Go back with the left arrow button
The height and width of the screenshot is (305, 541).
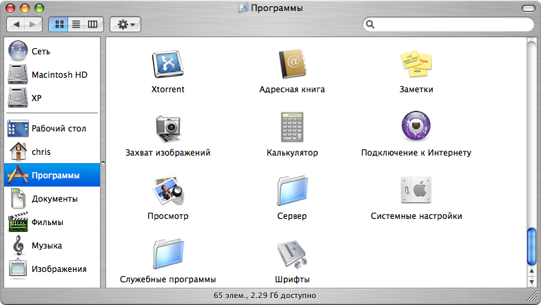click(x=16, y=24)
